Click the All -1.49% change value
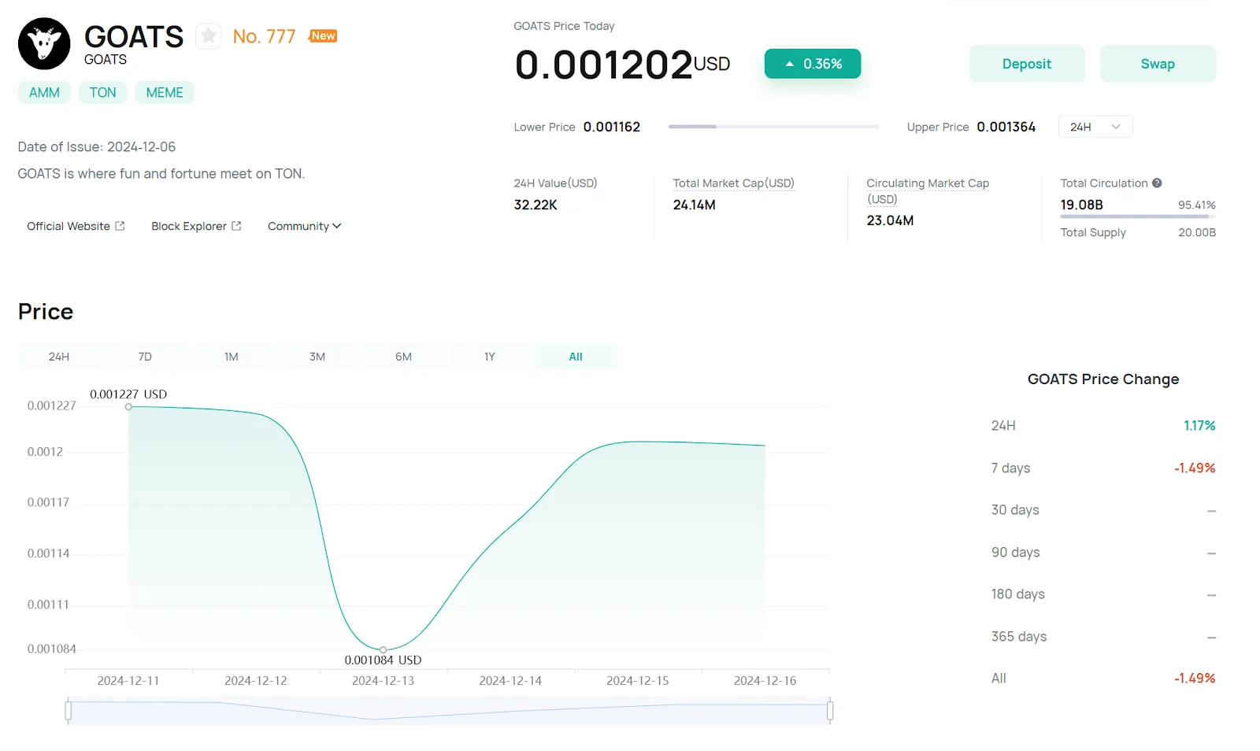1260x751 pixels. tap(1195, 679)
